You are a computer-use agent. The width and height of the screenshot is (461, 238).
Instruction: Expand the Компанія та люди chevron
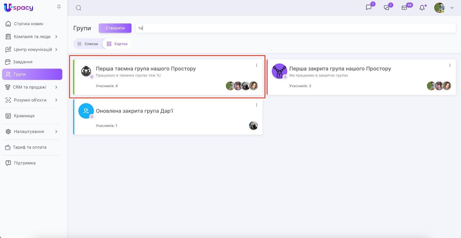(56, 37)
